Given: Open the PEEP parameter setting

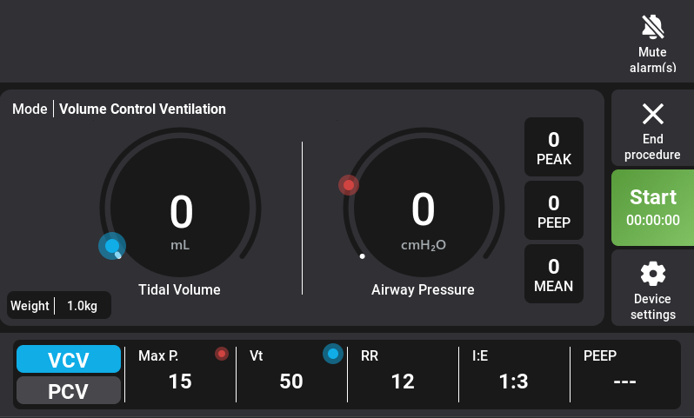Looking at the screenshot, I should (x=624, y=381).
